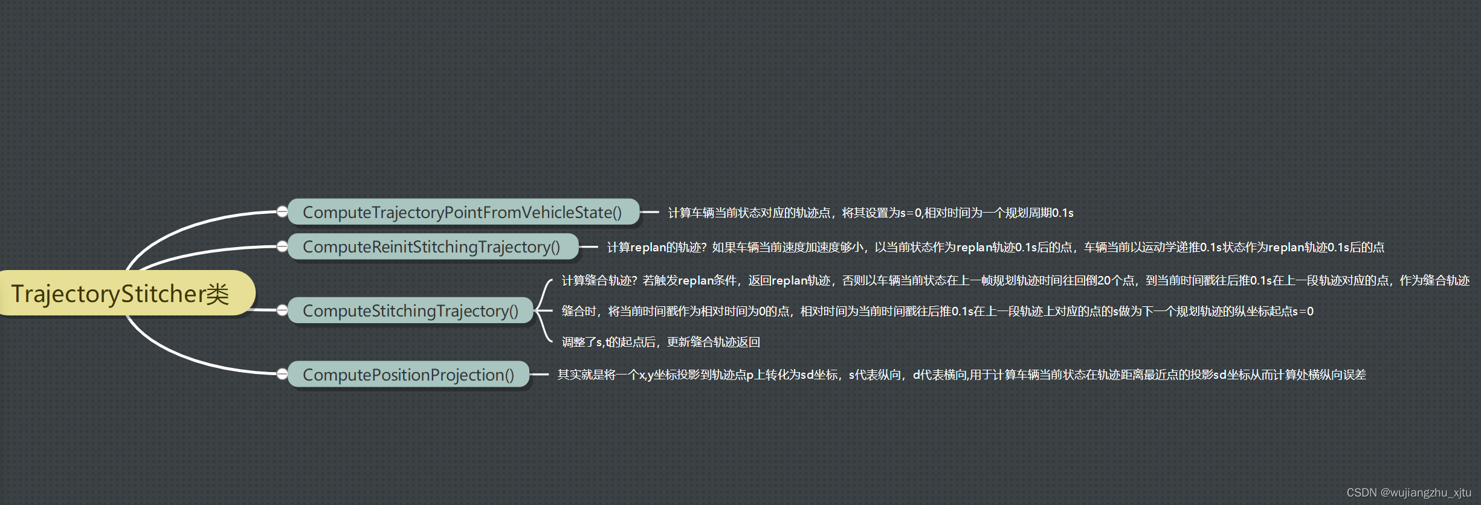Click note text starting '计算缝合轨迹?'
The width and height of the screenshot is (1481, 505).
pos(1016,280)
